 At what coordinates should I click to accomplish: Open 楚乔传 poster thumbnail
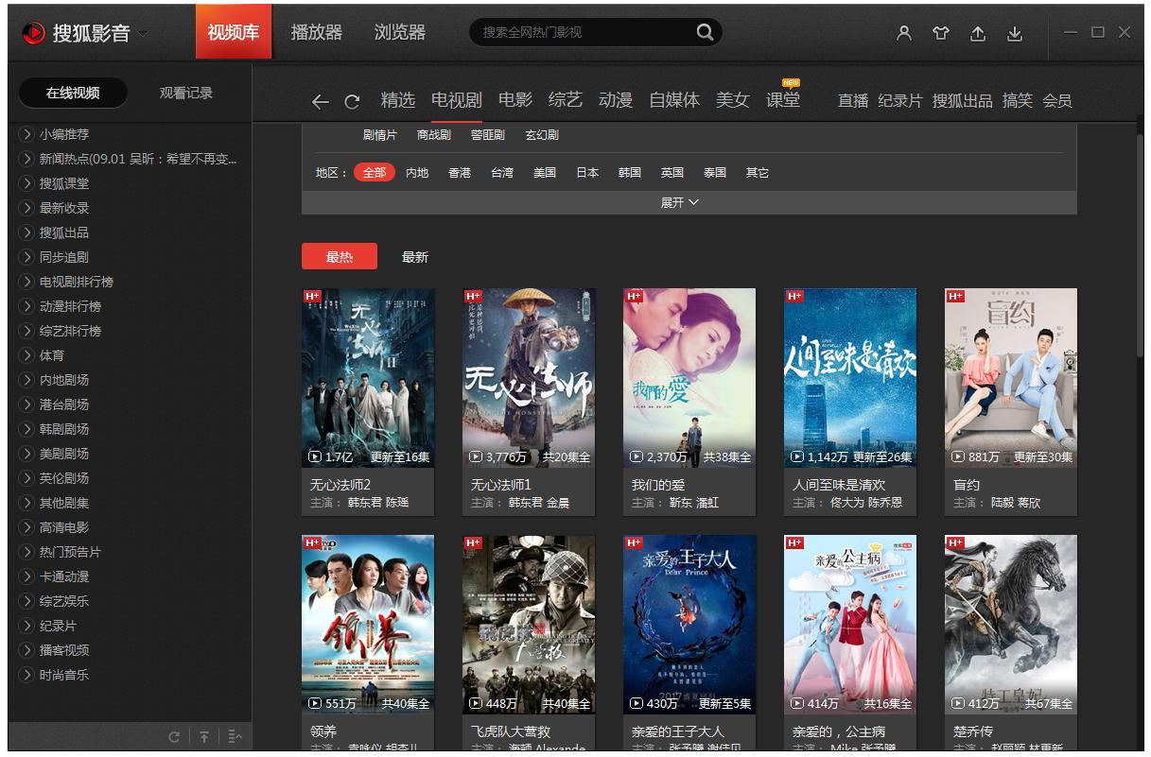point(1011,624)
